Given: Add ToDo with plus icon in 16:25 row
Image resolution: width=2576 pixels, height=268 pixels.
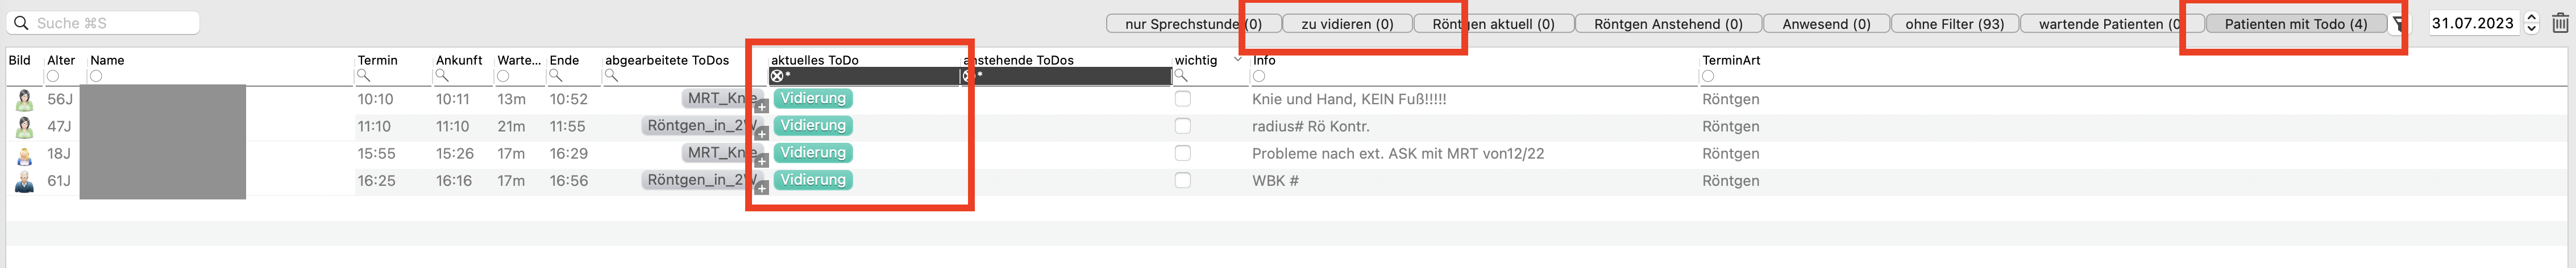Looking at the screenshot, I should tap(761, 188).
